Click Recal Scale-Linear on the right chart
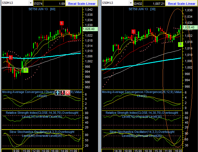The height and width of the screenshot is (152, 198). click(181, 4)
